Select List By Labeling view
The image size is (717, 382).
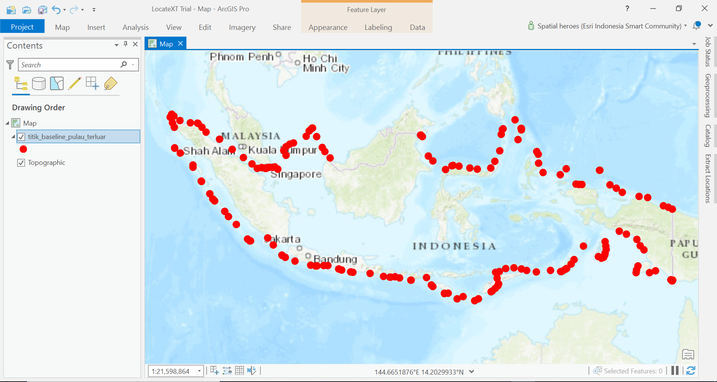[111, 84]
